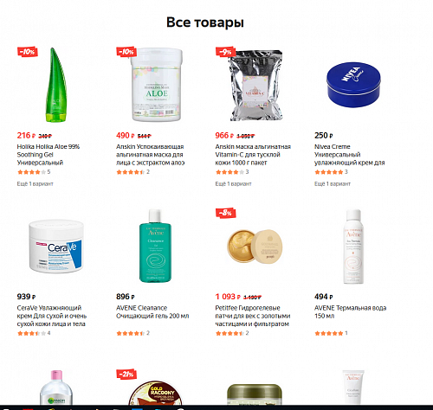Show 'Ещё 1 вариант' under Anskin Vitamin-C mask

point(233,183)
